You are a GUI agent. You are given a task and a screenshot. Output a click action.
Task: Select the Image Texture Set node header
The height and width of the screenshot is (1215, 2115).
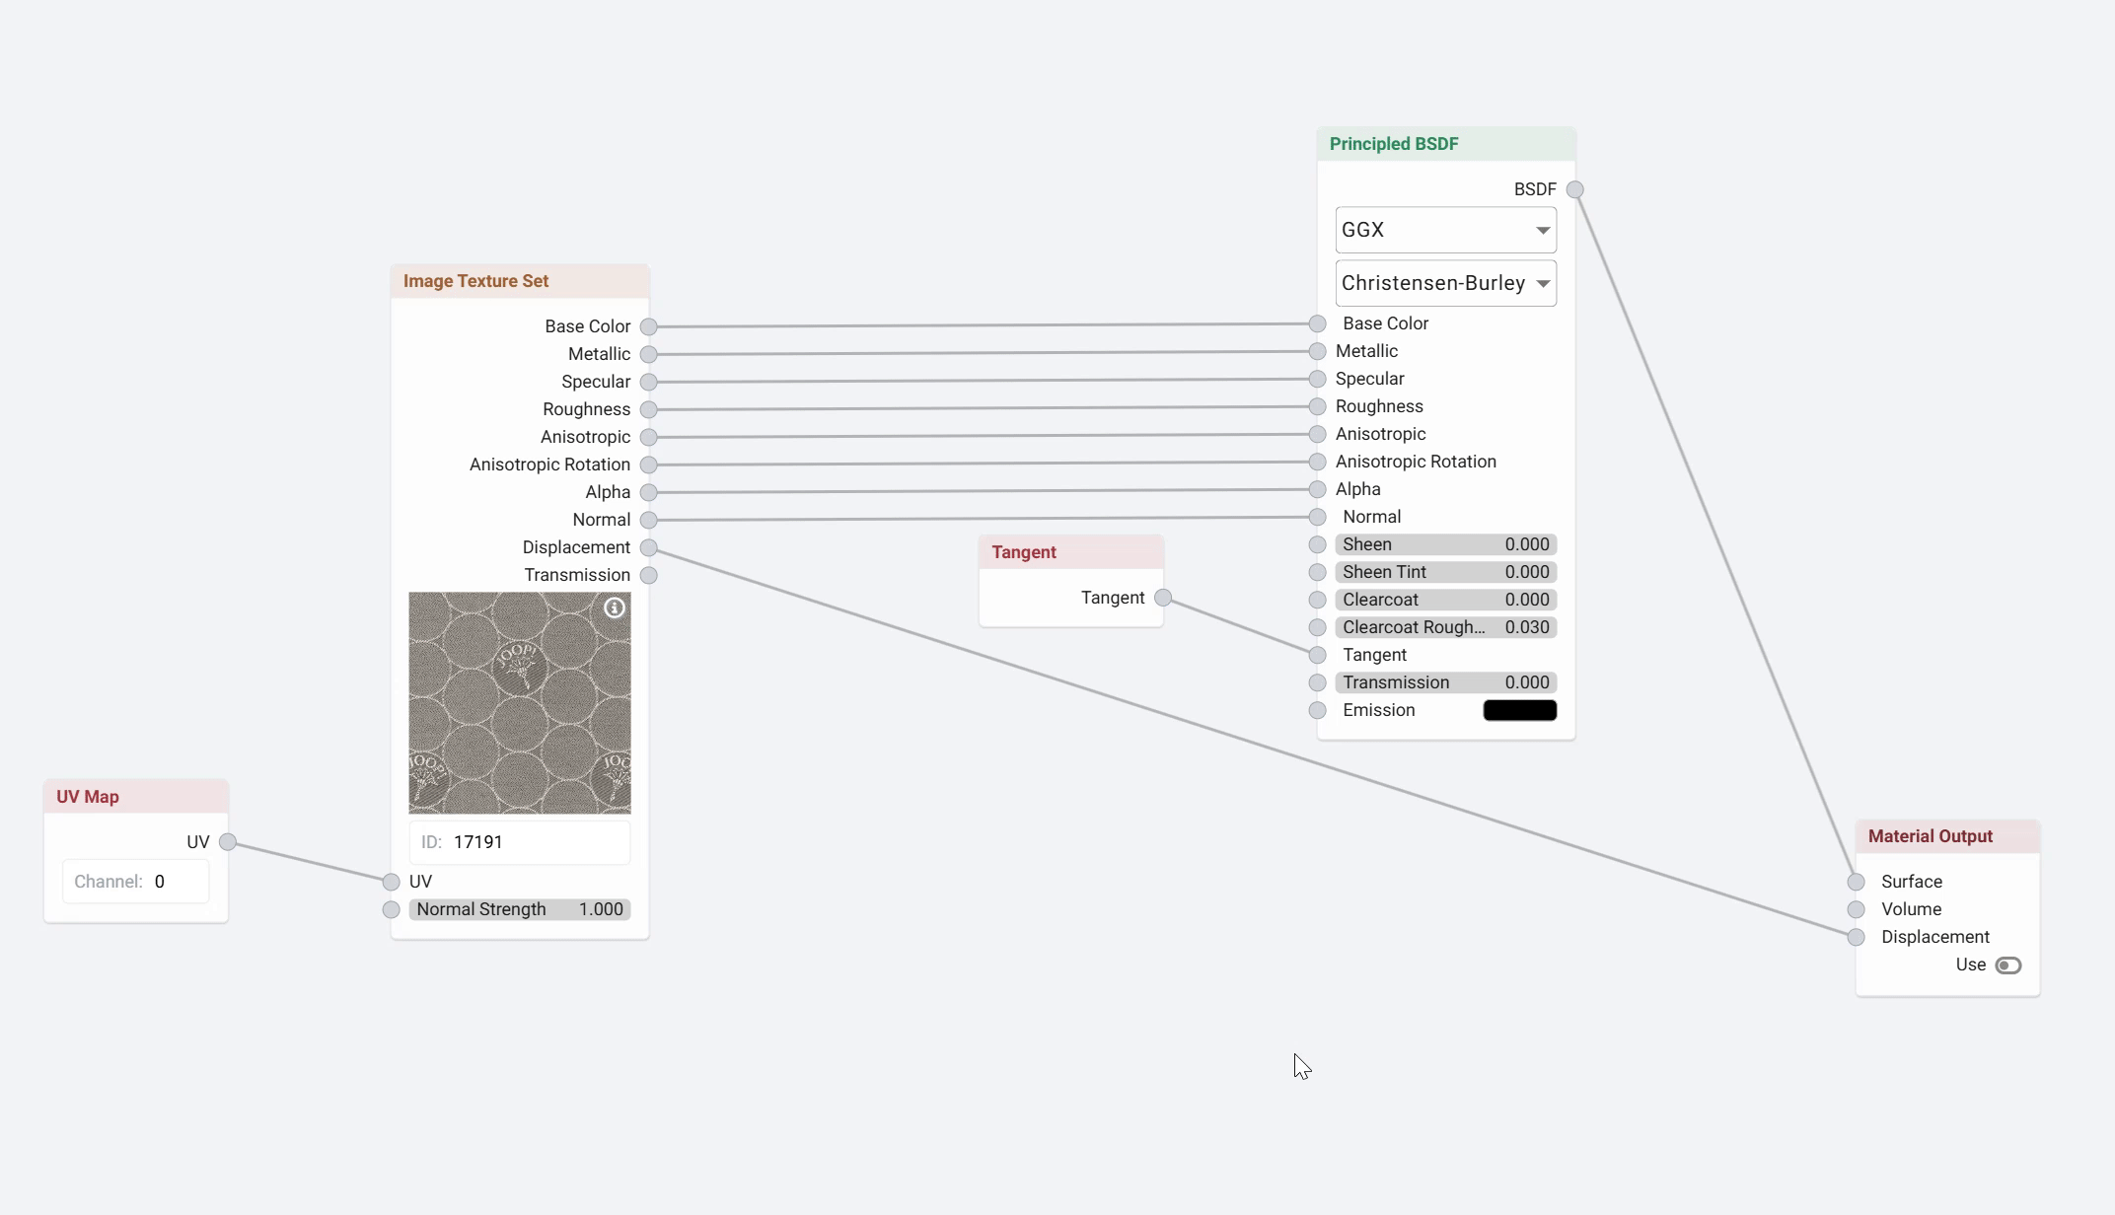click(x=519, y=281)
